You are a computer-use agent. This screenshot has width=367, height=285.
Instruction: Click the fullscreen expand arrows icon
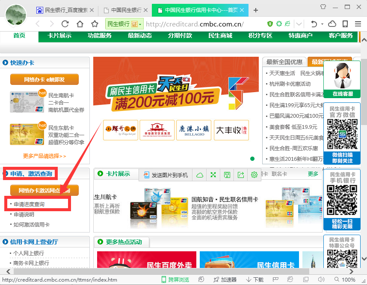click(213, 175)
